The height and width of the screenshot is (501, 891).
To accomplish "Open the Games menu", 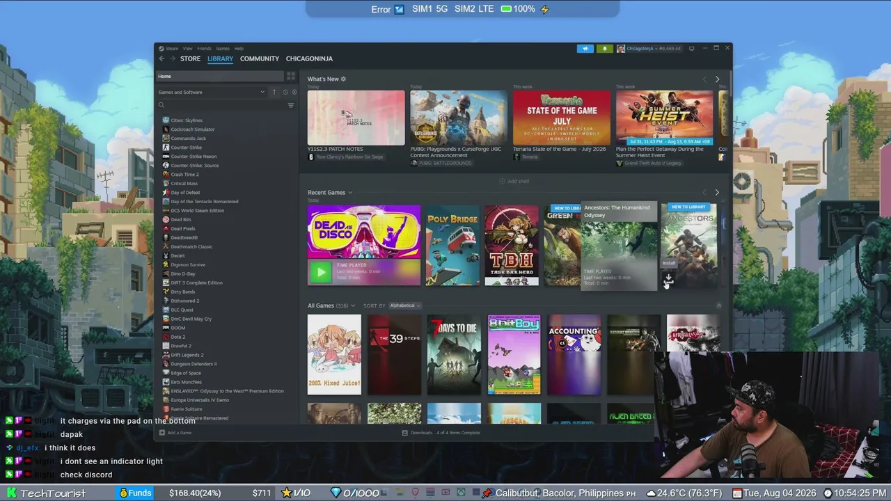I will pos(223,49).
